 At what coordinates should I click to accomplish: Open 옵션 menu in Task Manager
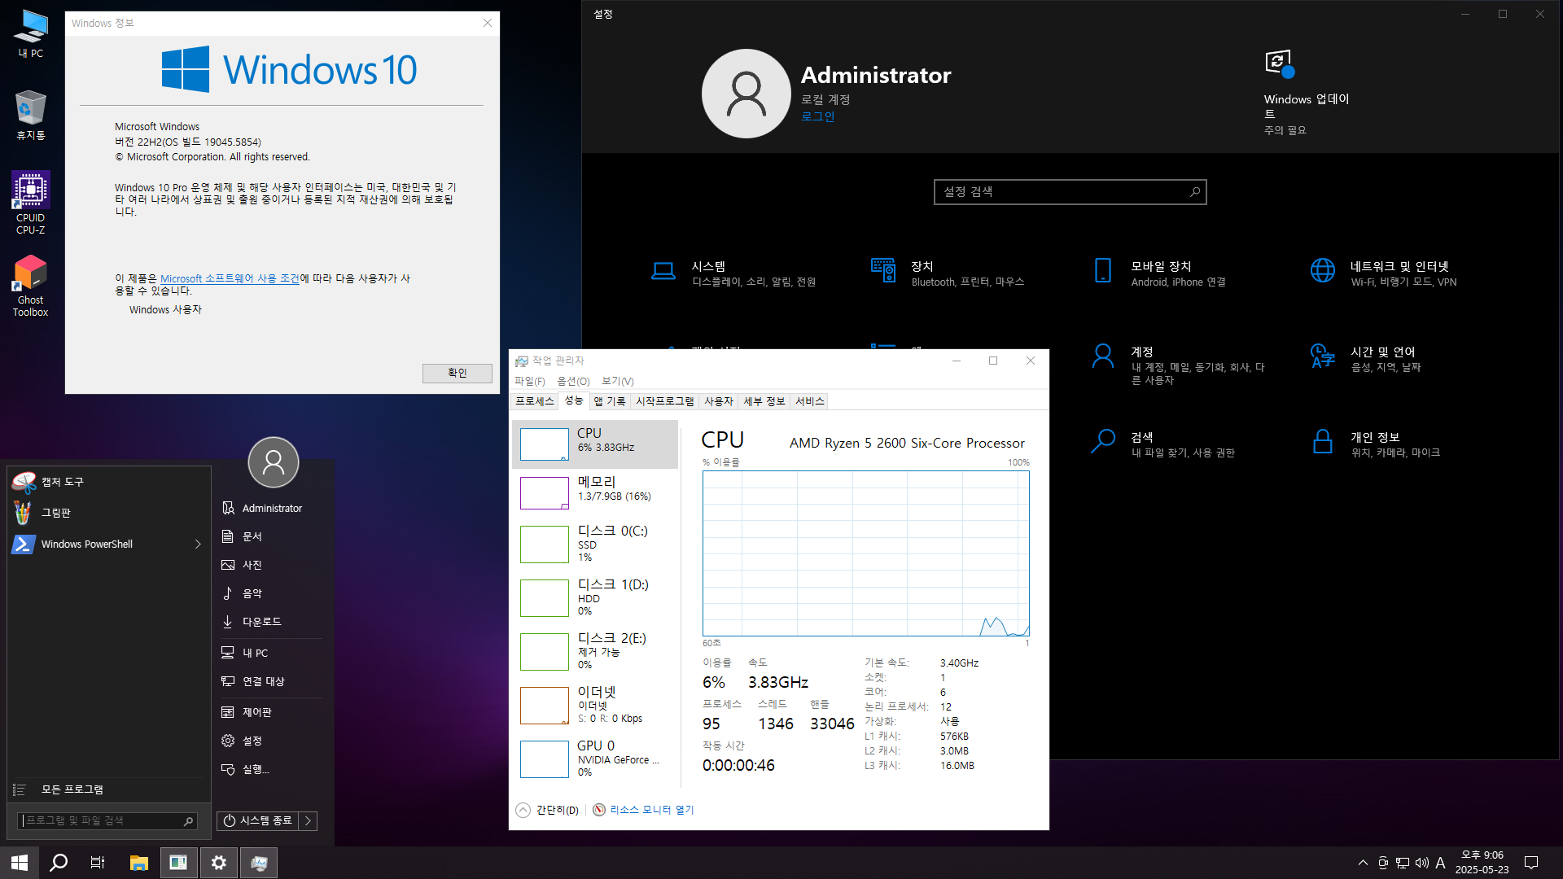[573, 381]
